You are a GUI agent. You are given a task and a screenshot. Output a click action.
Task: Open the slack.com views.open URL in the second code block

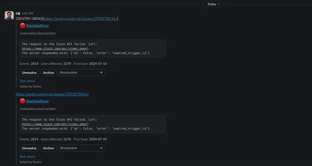55,124
